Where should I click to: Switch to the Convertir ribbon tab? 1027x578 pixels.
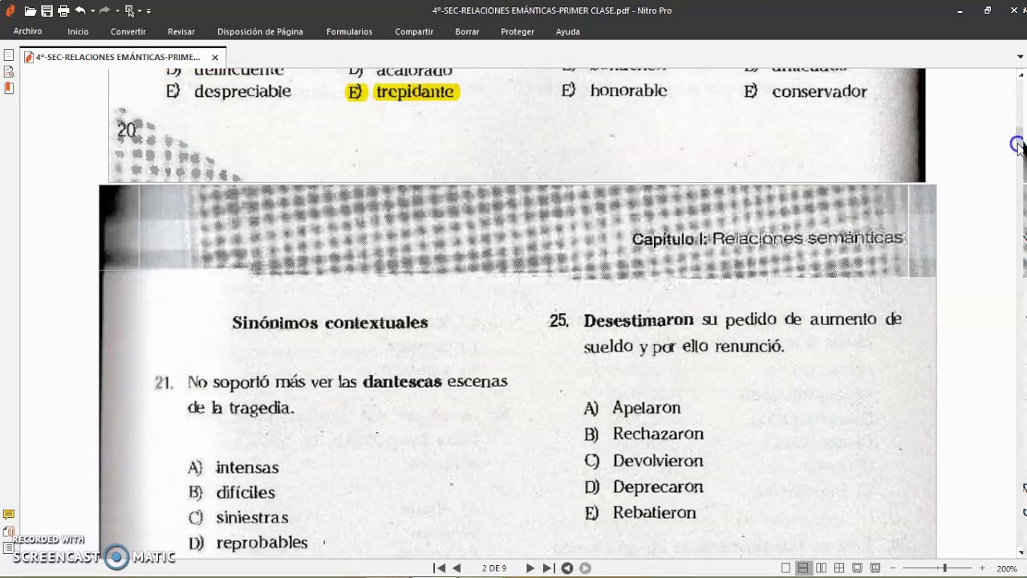(x=128, y=31)
